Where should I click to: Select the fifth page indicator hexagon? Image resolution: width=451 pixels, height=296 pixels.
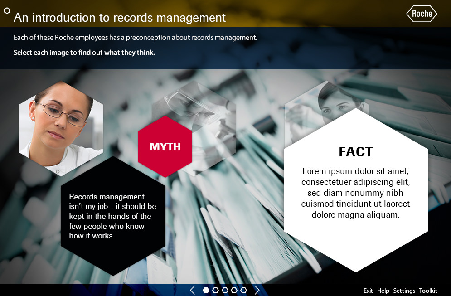pos(244,290)
